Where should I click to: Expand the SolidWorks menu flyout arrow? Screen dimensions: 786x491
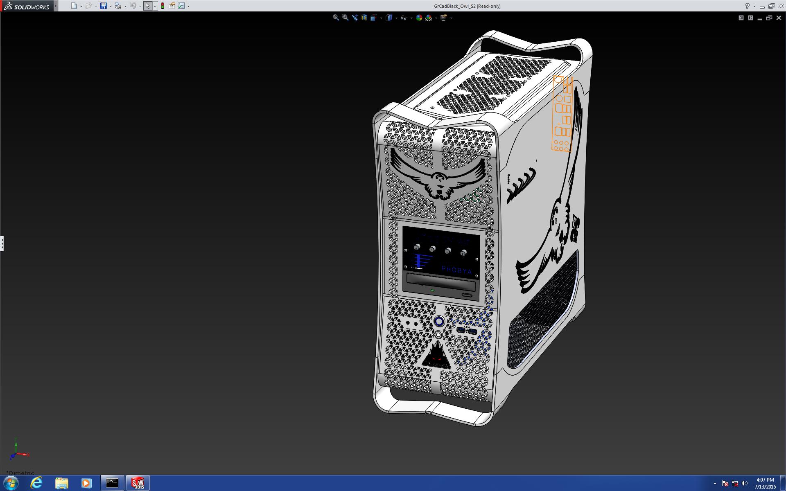[56, 6]
